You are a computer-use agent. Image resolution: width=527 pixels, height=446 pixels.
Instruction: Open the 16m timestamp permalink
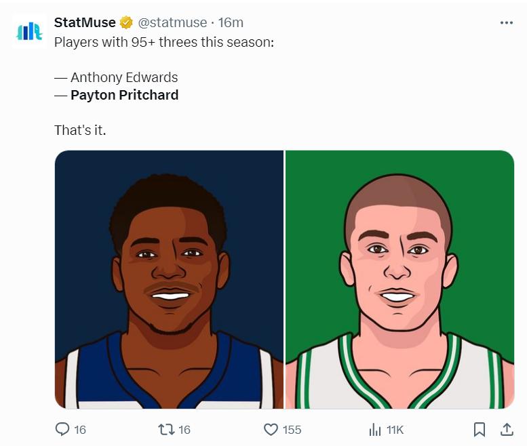point(231,22)
